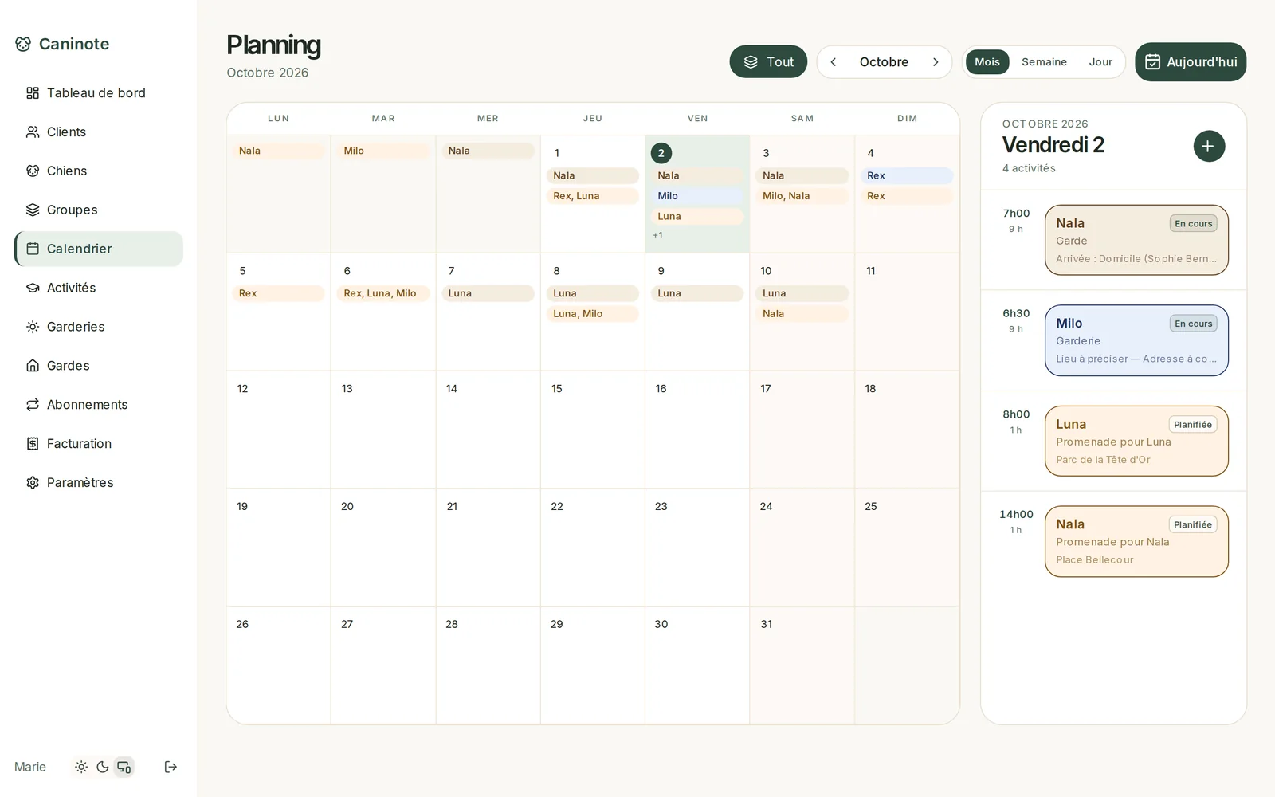1275x797 pixels.
Task: Click the Aujourd'hui button
Action: pyautogui.click(x=1191, y=62)
